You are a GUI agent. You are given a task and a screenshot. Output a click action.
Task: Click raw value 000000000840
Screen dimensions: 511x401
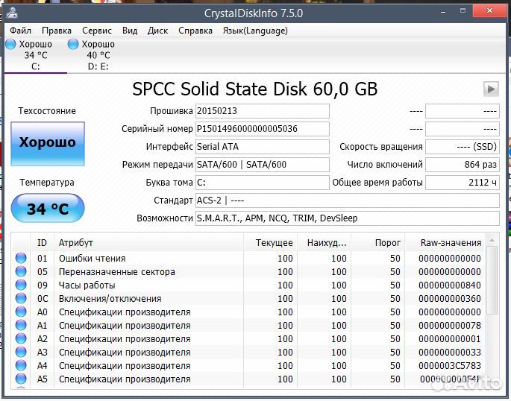click(x=449, y=285)
